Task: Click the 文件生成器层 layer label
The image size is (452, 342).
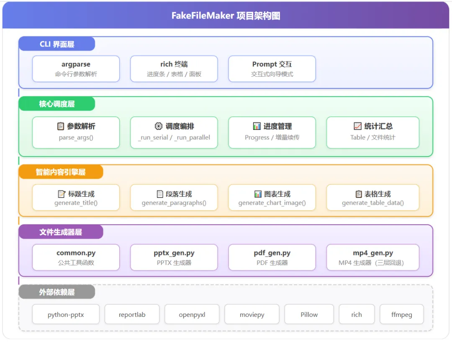Action: click(x=61, y=232)
